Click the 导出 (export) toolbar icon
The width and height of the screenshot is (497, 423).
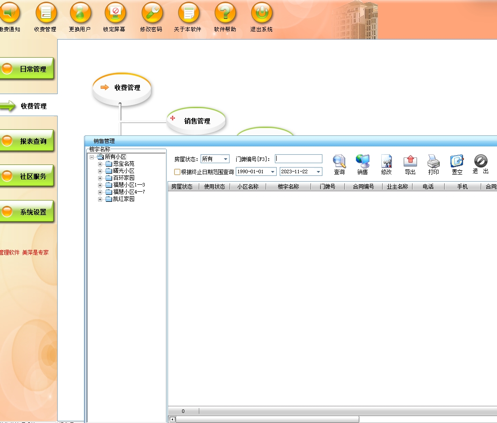(410, 162)
